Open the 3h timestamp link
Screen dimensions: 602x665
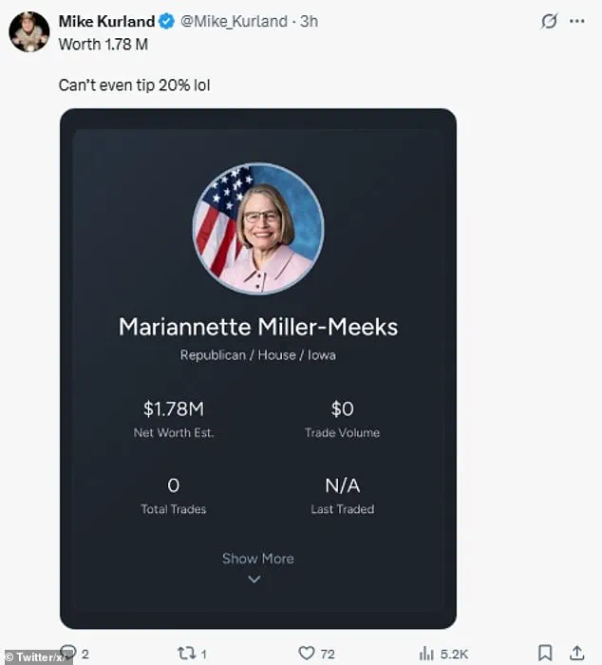tap(309, 21)
